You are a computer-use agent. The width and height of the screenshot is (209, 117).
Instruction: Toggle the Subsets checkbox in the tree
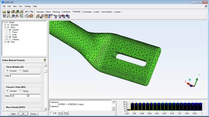pos(10,30)
